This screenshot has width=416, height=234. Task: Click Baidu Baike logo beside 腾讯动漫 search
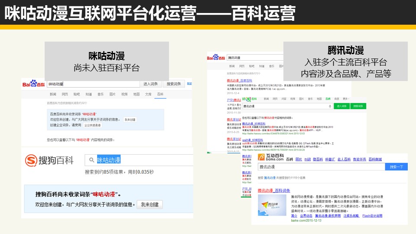pos(216,57)
